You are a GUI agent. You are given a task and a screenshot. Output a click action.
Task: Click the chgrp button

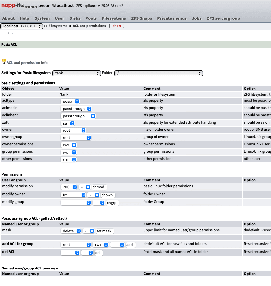point(112,203)
